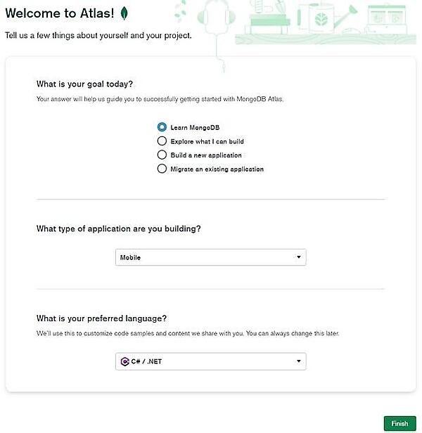
Task: Click the Welcome to Atlas! heading
Action: (60, 14)
